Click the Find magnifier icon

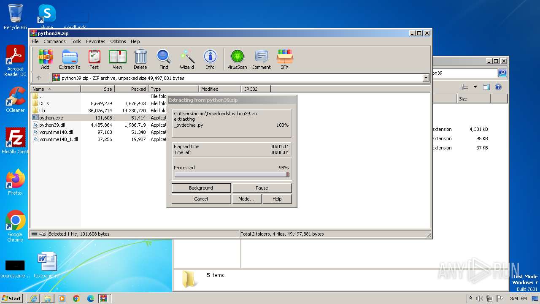pyautogui.click(x=164, y=59)
